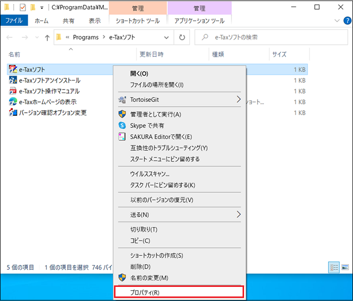Select プロパティ(R) from context menu
This screenshot has width=353, height=301.
179,292
